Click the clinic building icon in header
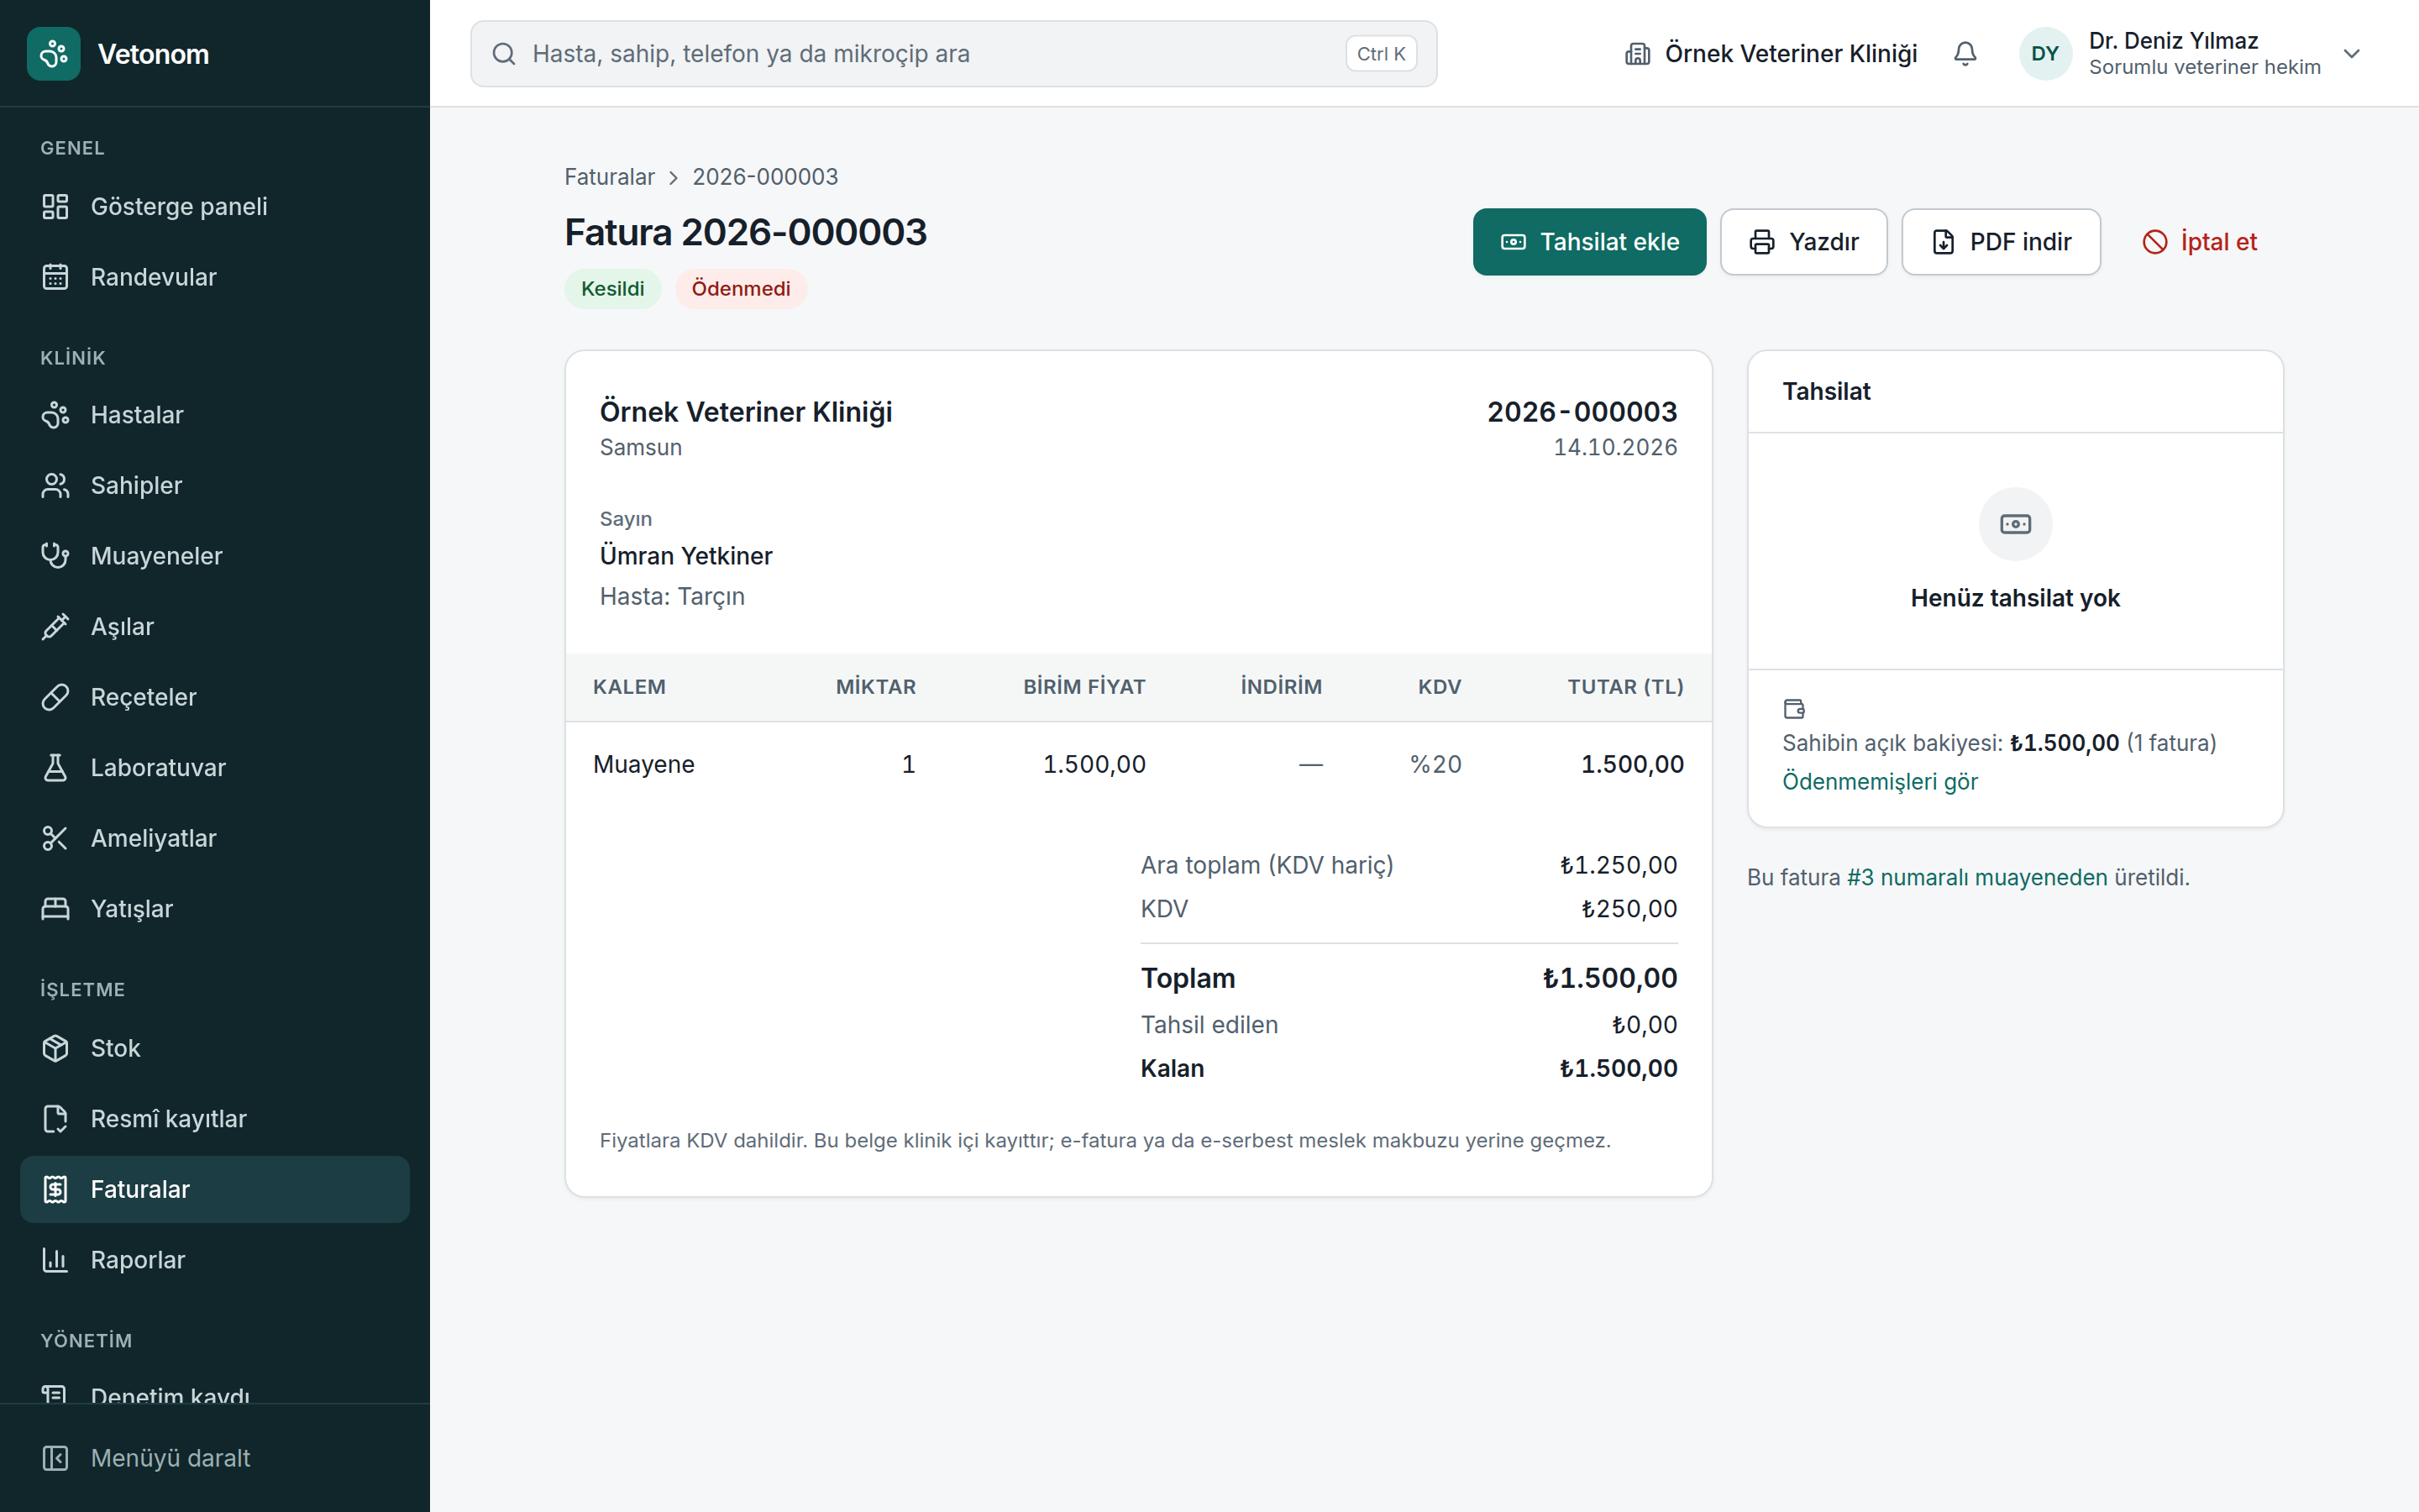Image resolution: width=2419 pixels, height=1512 pixels. click(x=1637, y=54)
